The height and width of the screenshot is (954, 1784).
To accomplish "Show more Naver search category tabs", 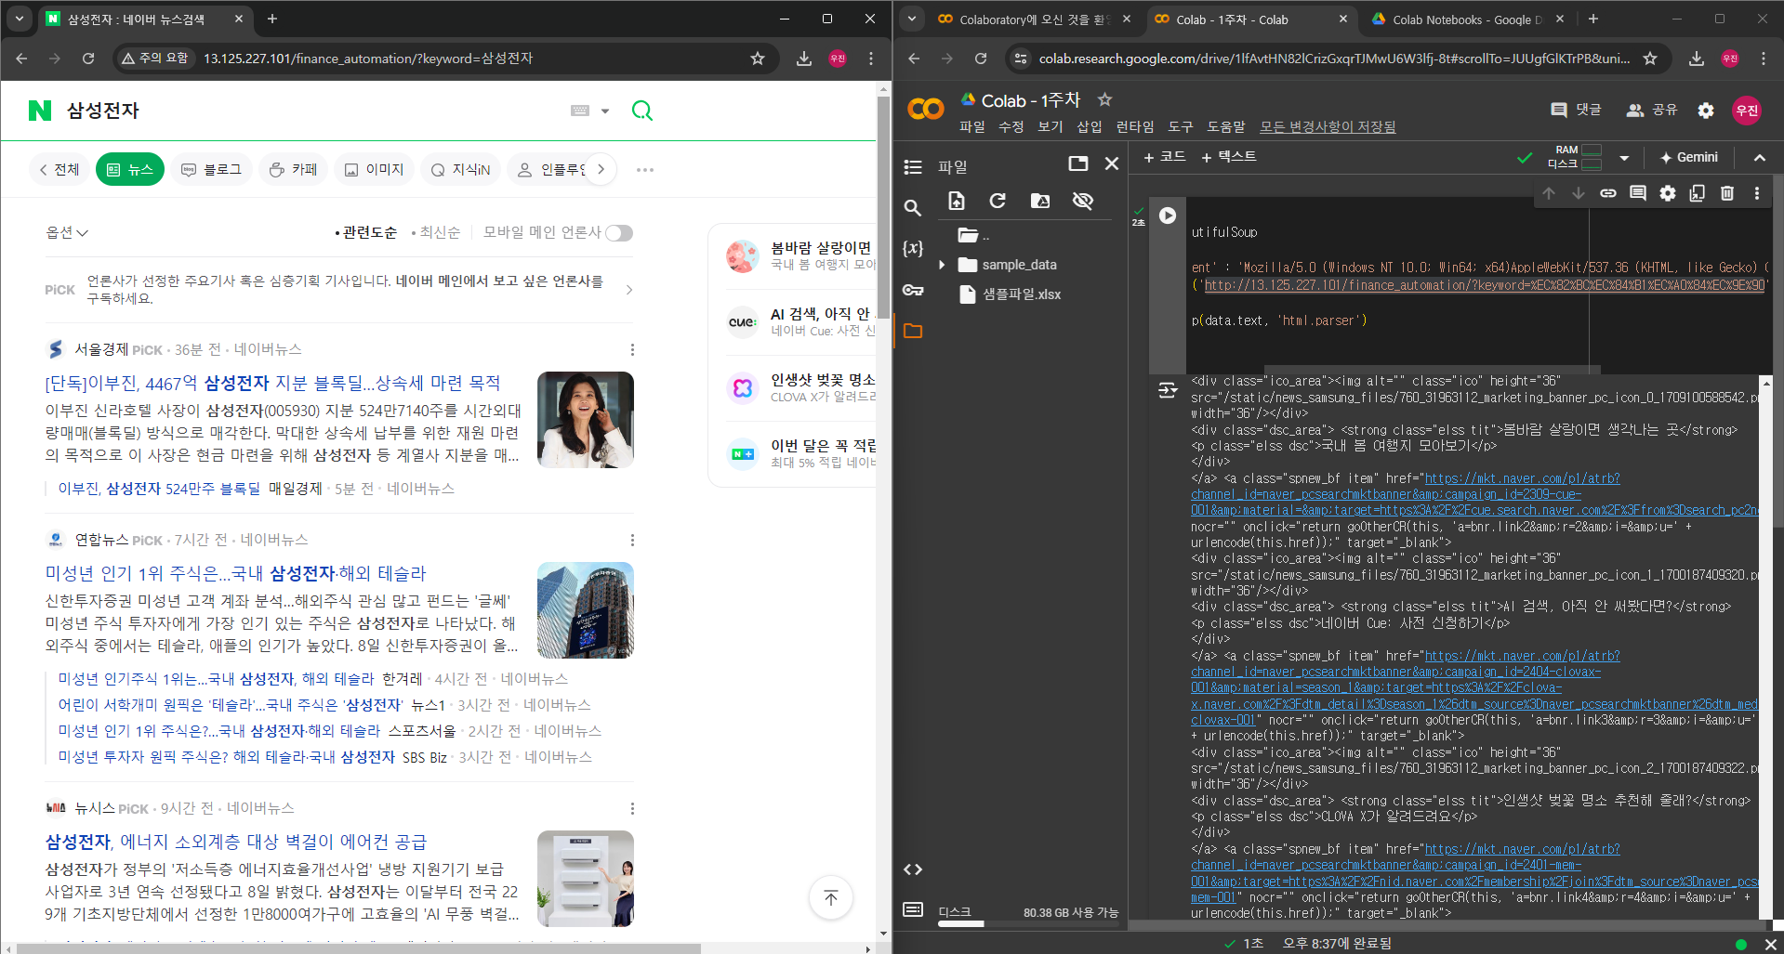I will point(601,169).
